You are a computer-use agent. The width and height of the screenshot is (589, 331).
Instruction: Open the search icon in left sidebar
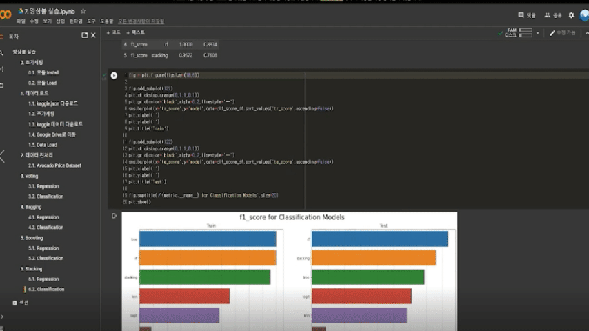[3, 52]
